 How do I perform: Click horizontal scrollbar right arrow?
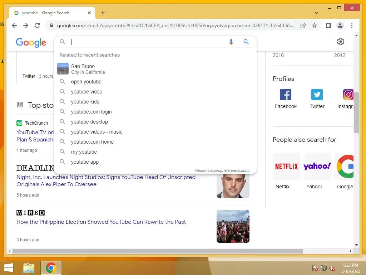coord(350,251)
